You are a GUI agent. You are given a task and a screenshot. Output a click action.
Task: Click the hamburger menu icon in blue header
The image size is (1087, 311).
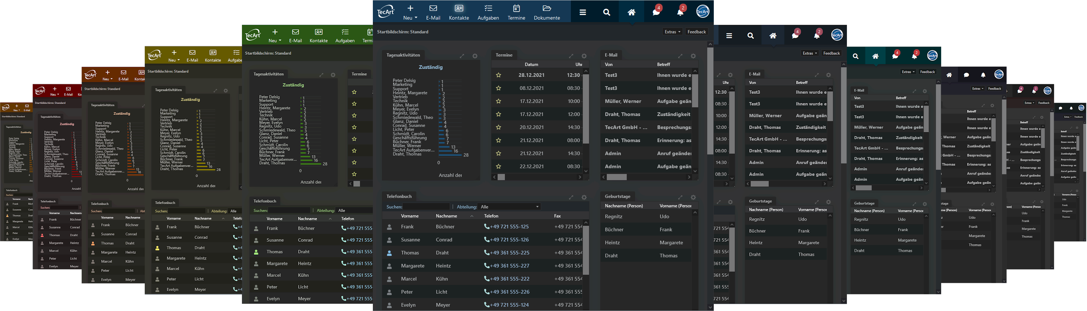583,12
